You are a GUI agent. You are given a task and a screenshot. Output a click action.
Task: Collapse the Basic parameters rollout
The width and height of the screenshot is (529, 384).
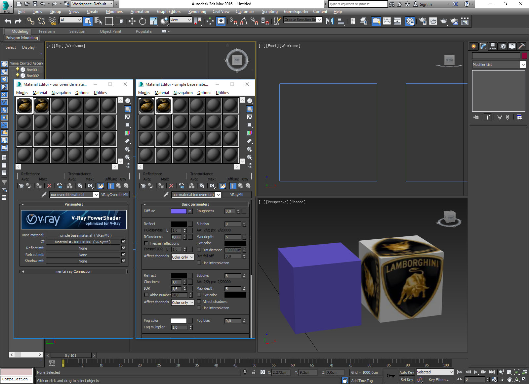point(195,204)
